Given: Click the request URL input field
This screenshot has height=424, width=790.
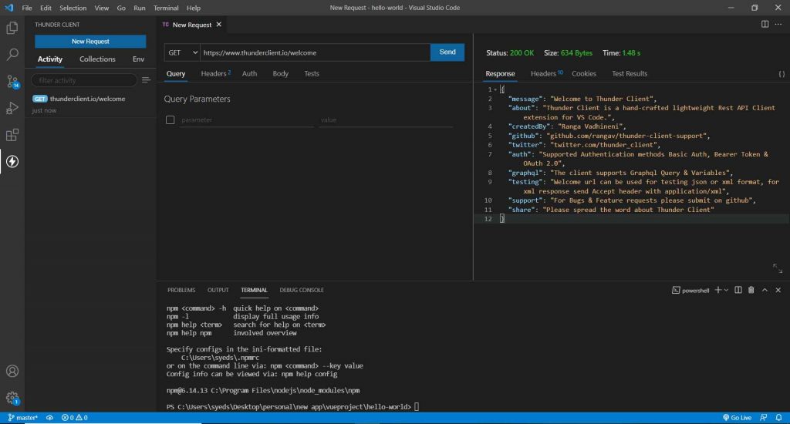Looking at the screenshot, I should tap(316, 52).
